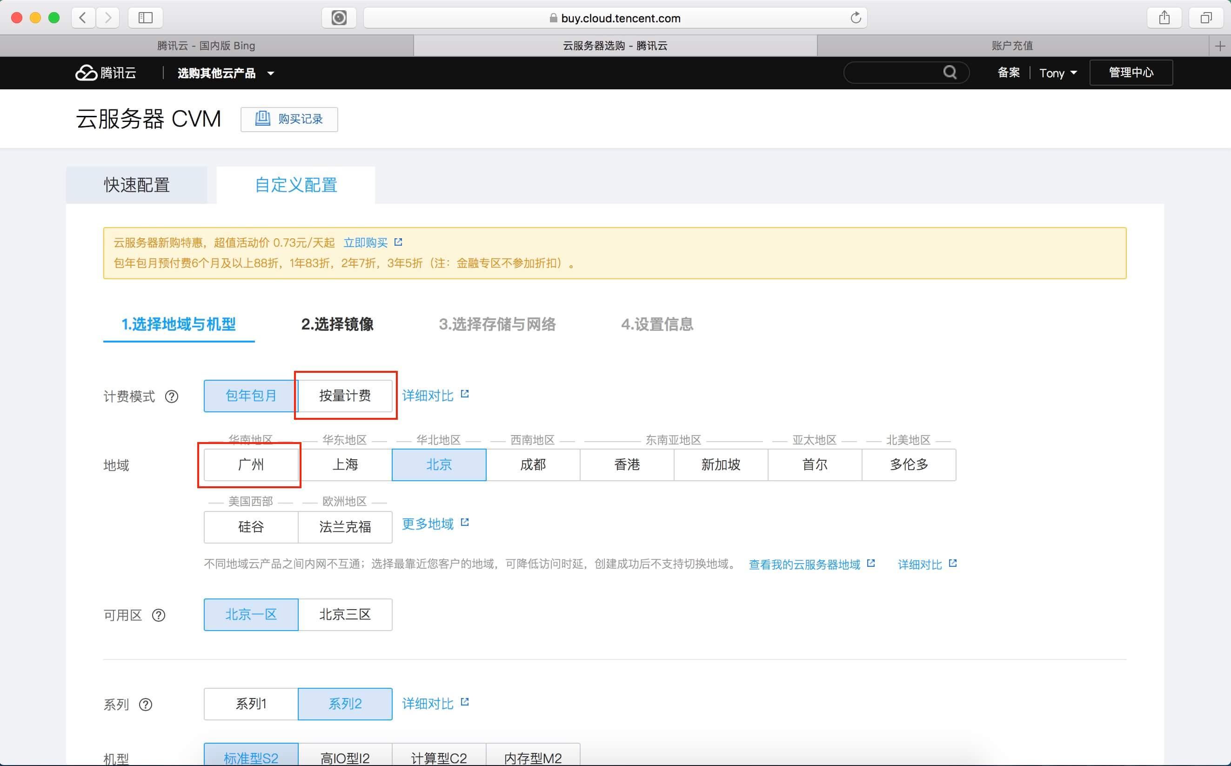Open 查看我的云服务器地域 link
The width and height of the screenshot is (1231, 766).
(804, 564)
